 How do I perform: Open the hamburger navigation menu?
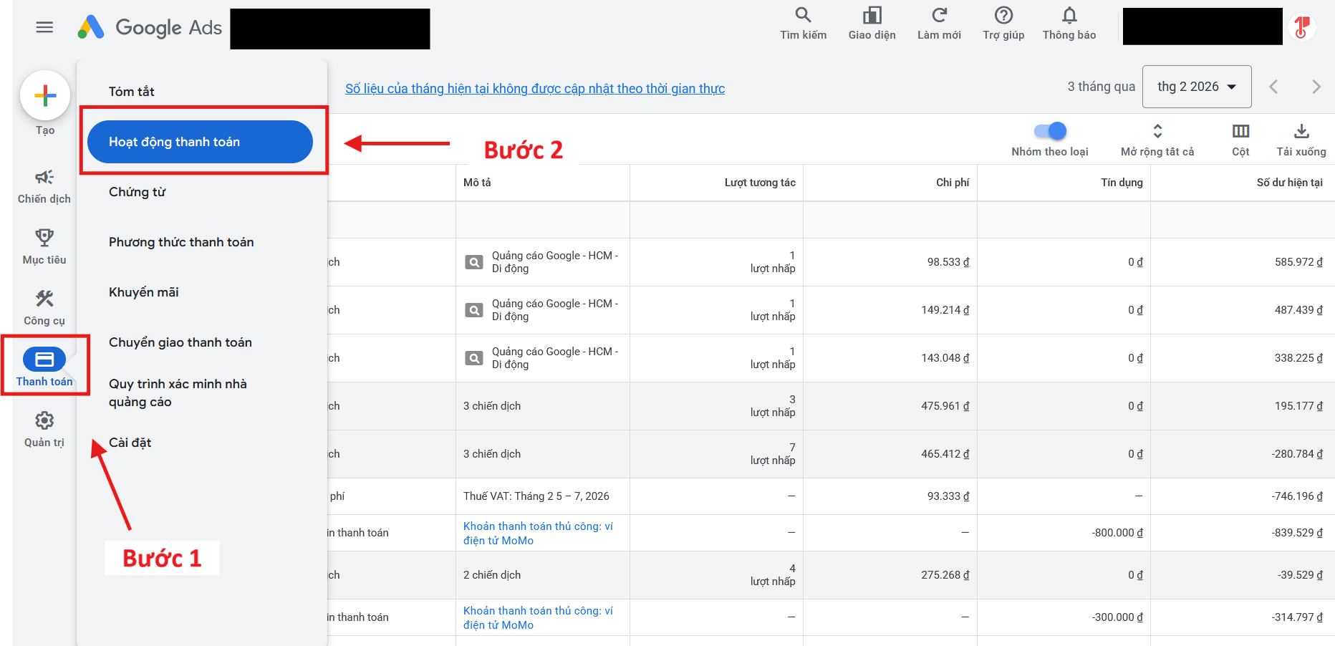[x=44, y=27]
